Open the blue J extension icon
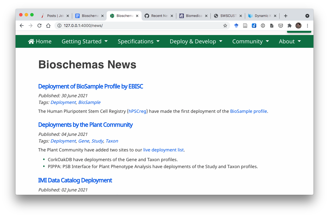This screenshot has height=217, width=329. [254, 26]
